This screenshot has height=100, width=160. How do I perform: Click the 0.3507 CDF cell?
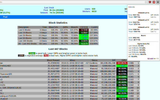tap(84, 33)
